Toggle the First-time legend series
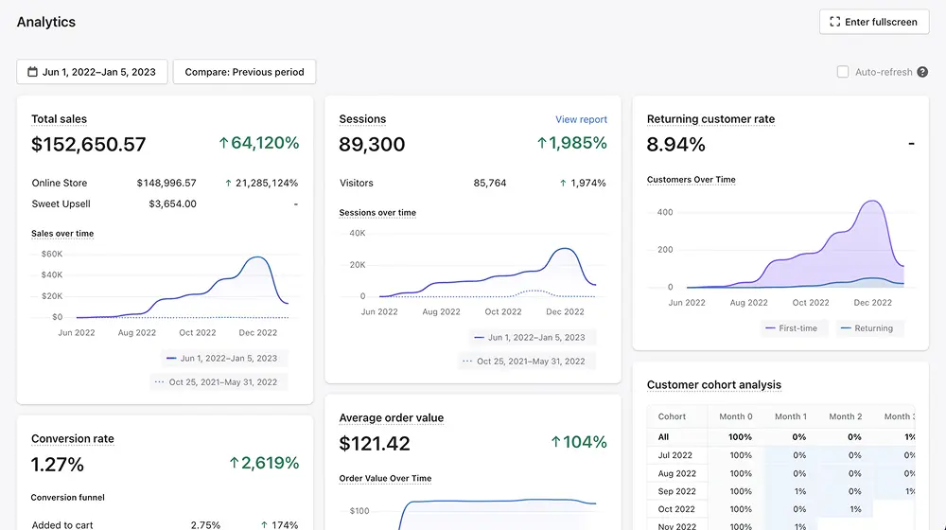Viewport: 946px width, 530px height. click(x=792, y=328)
